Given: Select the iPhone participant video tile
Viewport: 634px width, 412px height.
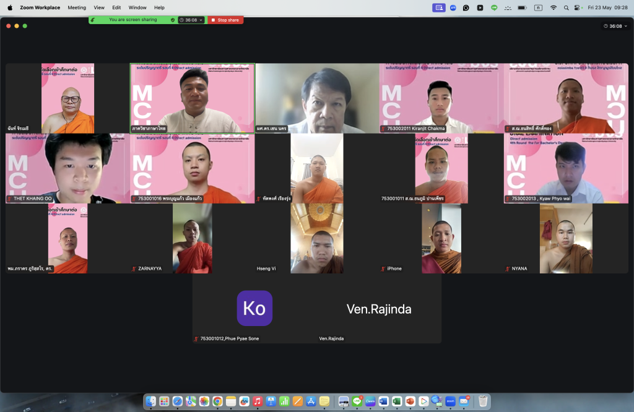Looking at the screenshot, I should (x=441, y=238).
